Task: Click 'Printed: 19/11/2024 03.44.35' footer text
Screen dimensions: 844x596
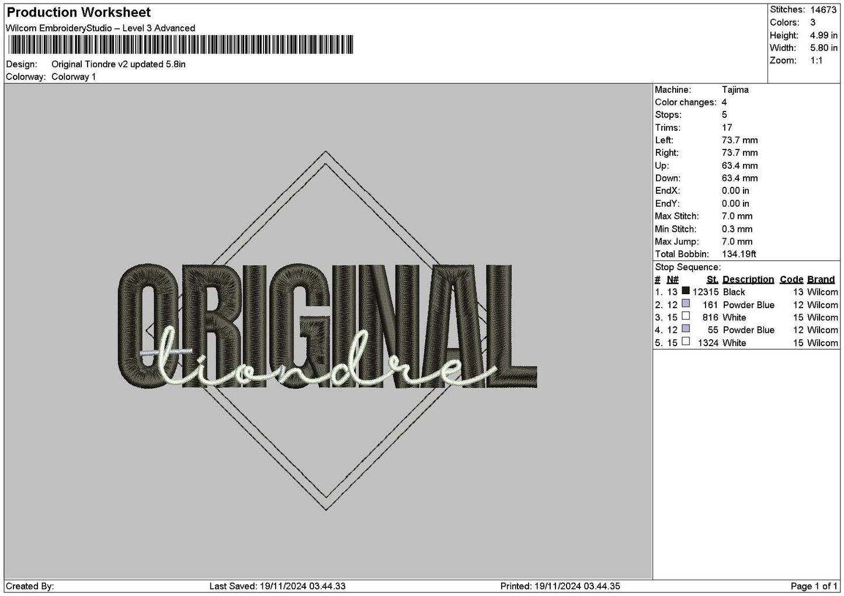Action: 560,586
